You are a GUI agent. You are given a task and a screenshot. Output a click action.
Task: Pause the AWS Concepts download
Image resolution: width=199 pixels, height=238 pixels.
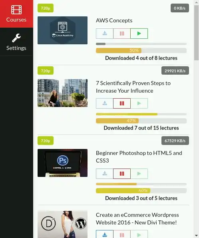click(x=122, y=34)
